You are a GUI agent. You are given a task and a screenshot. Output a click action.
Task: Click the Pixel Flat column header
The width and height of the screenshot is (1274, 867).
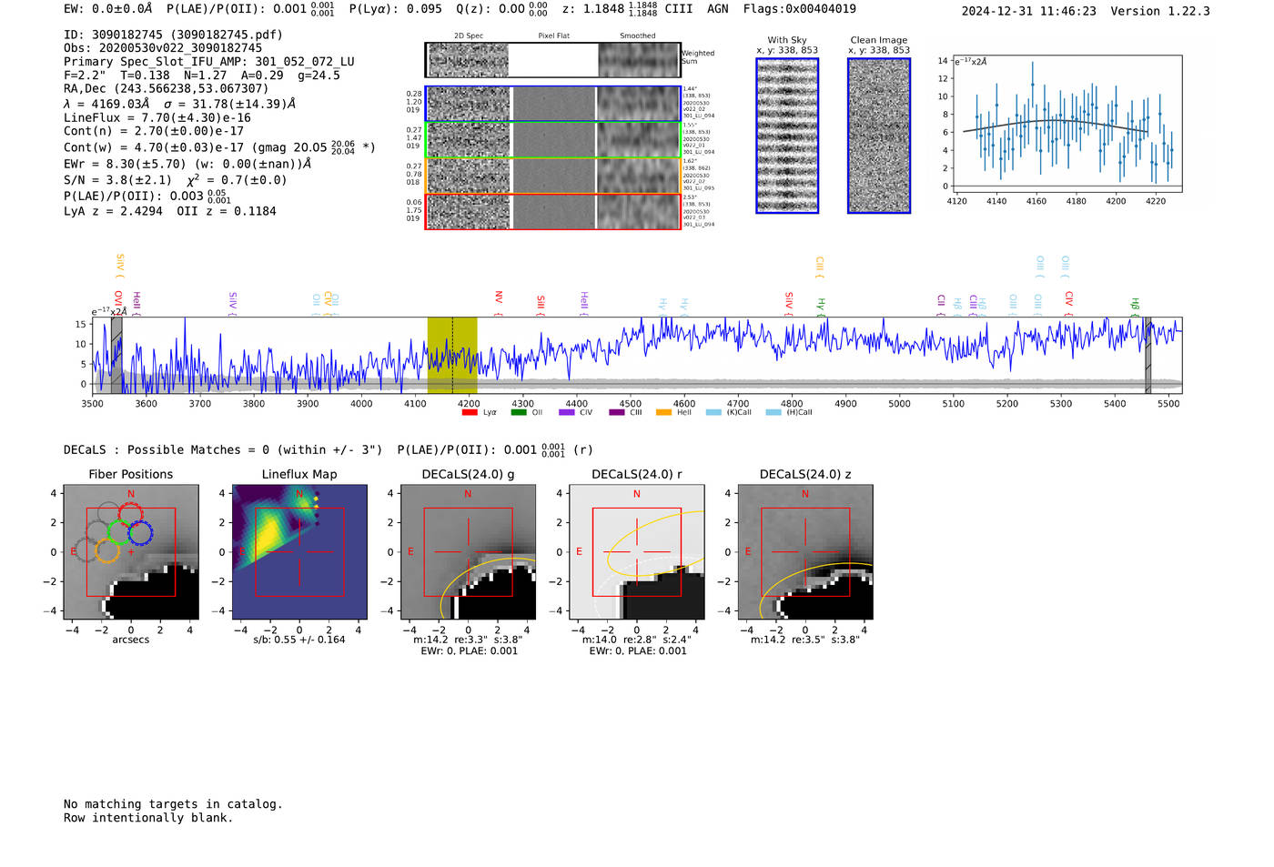tap(553, 35)
